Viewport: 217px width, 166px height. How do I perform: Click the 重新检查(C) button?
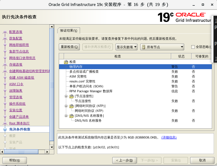[69, 47]
